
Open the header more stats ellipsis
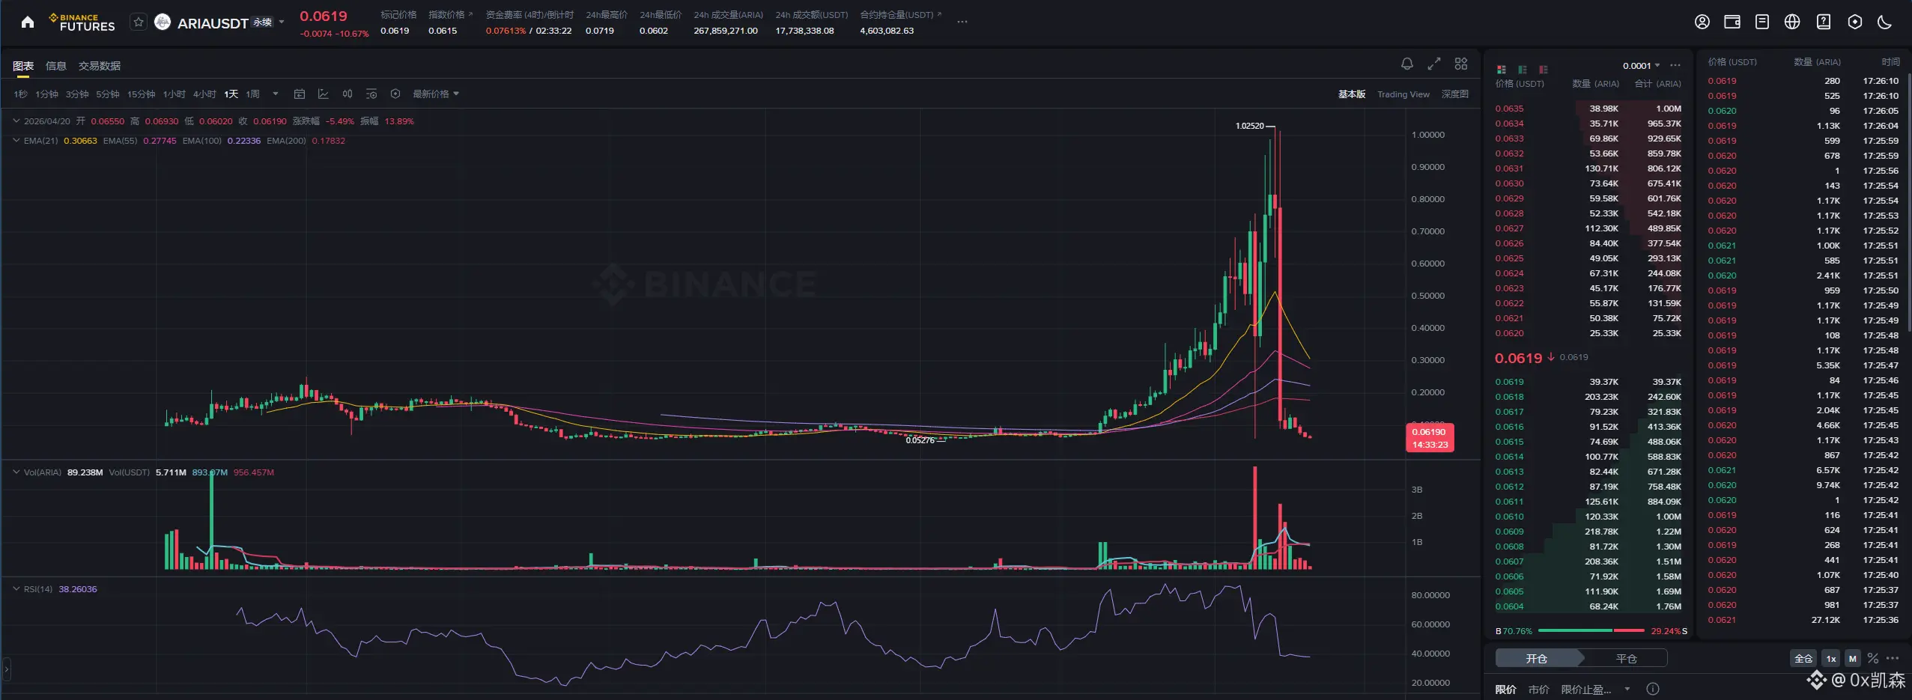tap(962, 22)
